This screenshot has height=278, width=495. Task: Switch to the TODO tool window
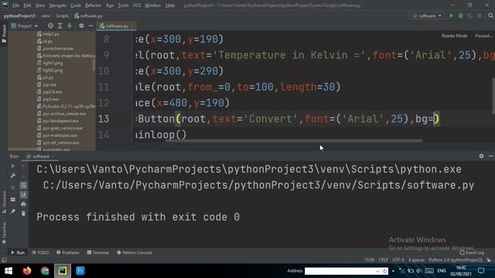(40, 253)
